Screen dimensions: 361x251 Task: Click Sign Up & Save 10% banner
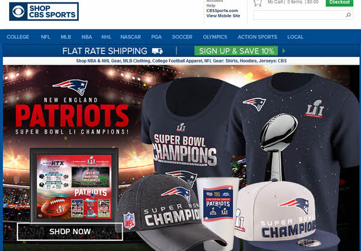[236, 51]
